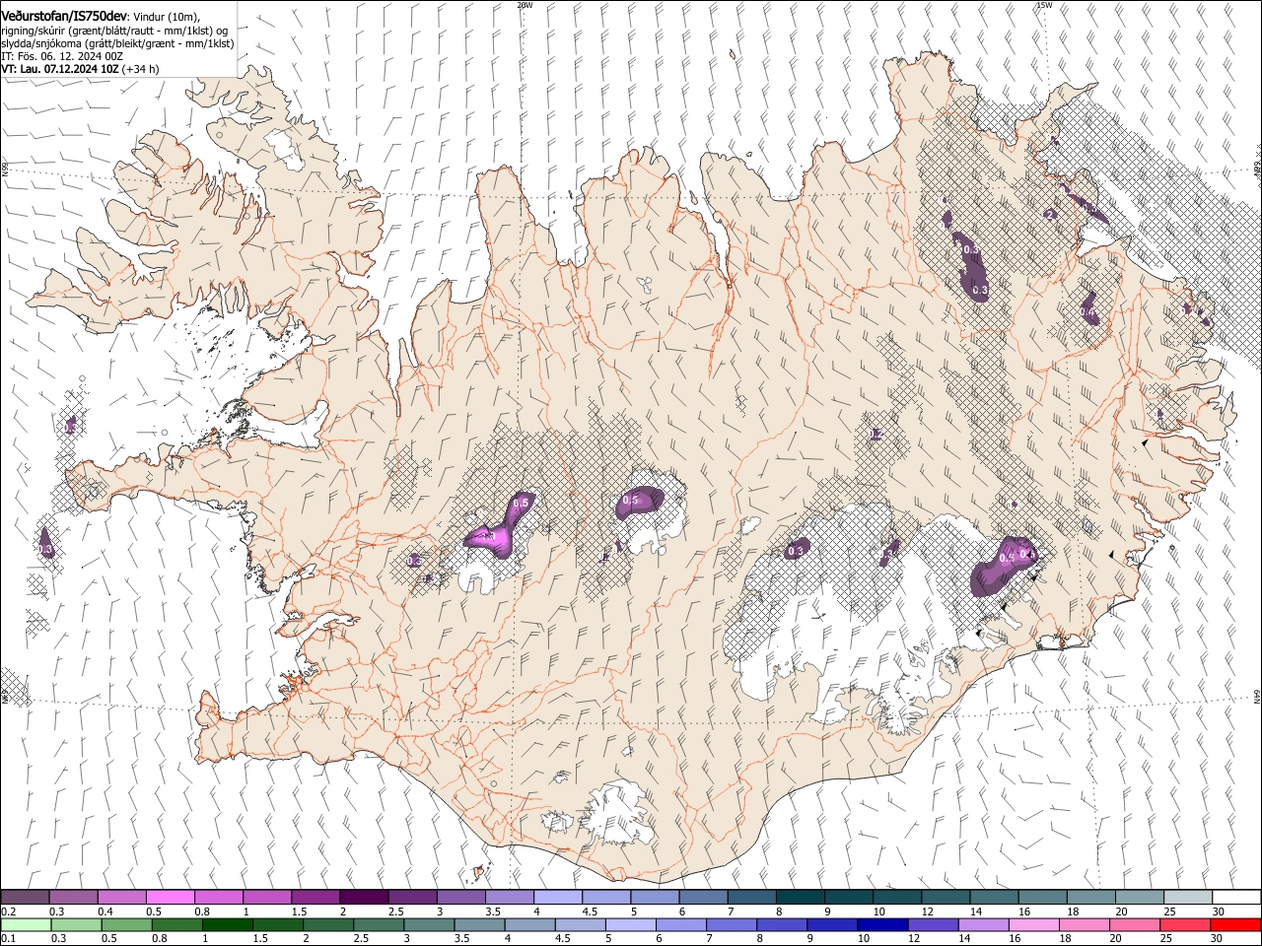The image size is (1262, 946).
Task: Click the '15W' longitude label
Action: [1044, 5]
